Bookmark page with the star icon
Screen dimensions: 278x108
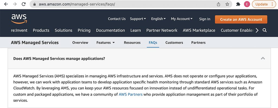coord(227,4)
